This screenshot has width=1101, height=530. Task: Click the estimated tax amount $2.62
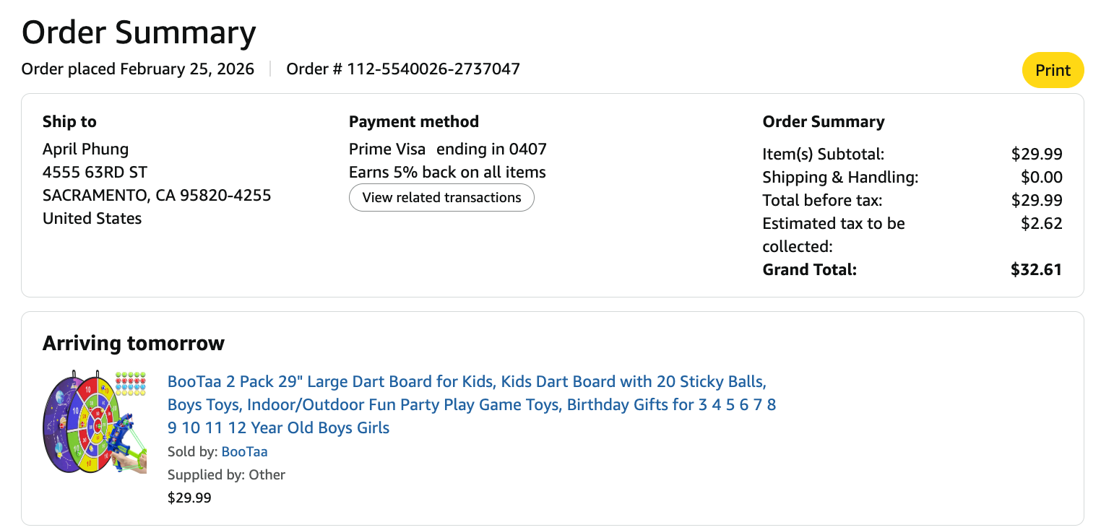[x=1041, y=224]
